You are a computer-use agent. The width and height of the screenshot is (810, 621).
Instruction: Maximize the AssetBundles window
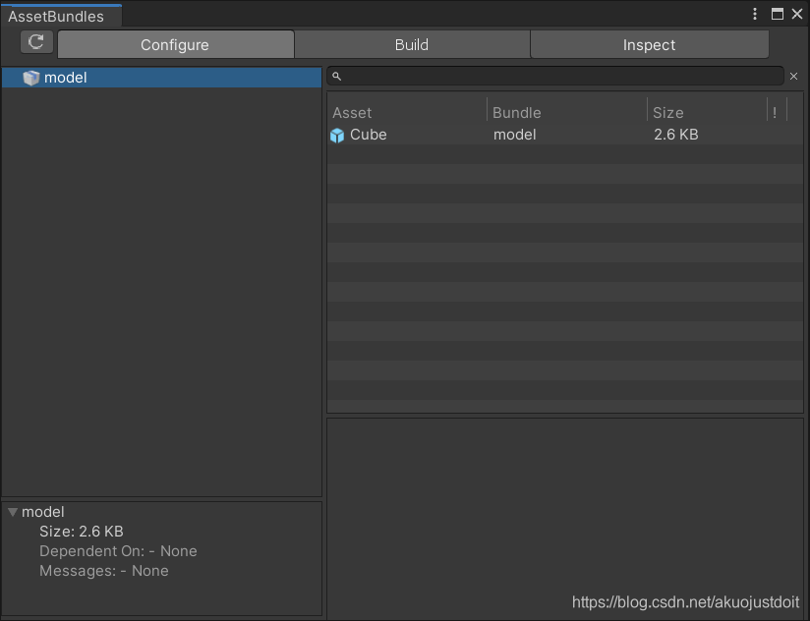777,14
